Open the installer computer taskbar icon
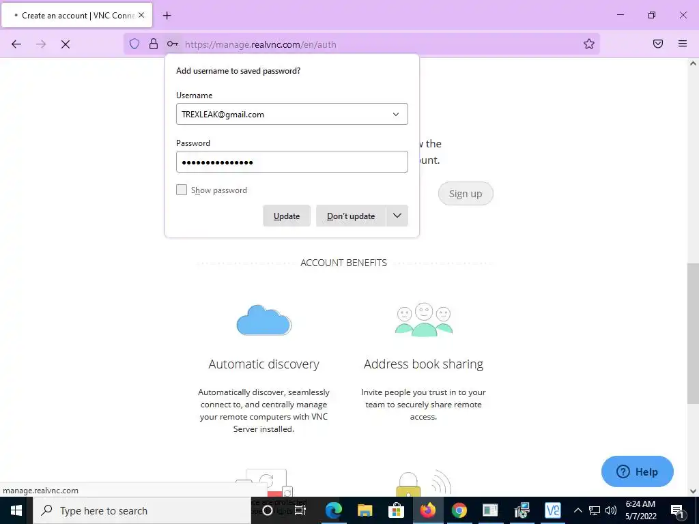The height and width of the screenshot is (524, 699). (x=522, y=510)
